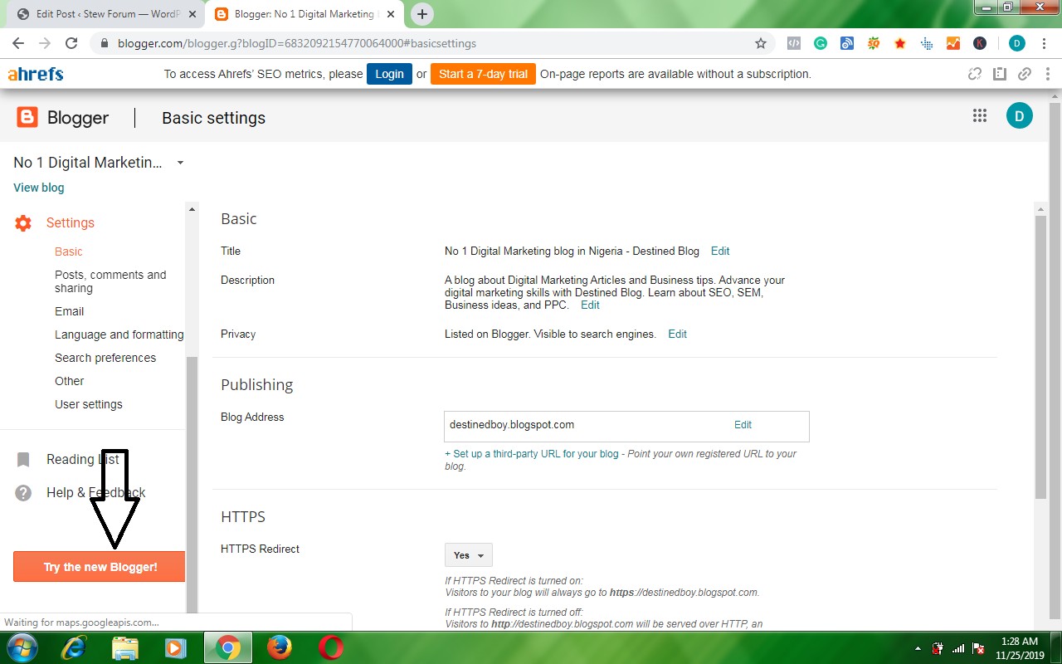Viewport: 1062px width, 664px height.
Task: Show hidden system tray icons
Action: pyautogui.click(x=918, y=648)
